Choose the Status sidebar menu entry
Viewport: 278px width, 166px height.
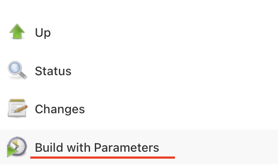click(x=139, y=71)
